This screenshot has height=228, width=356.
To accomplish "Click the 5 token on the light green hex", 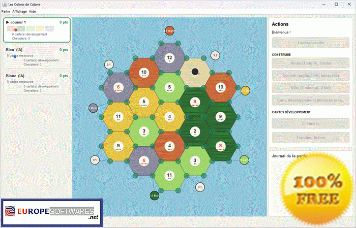I will coord(169,87).
